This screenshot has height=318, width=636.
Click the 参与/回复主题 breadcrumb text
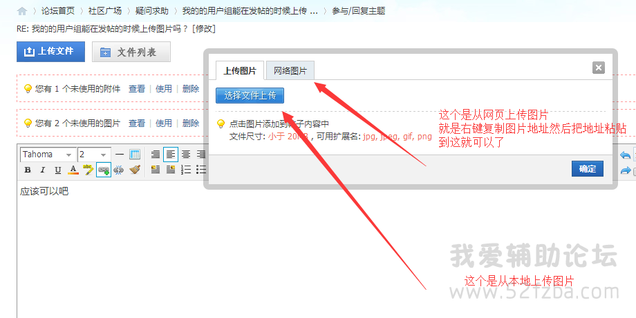click(358, 11)
